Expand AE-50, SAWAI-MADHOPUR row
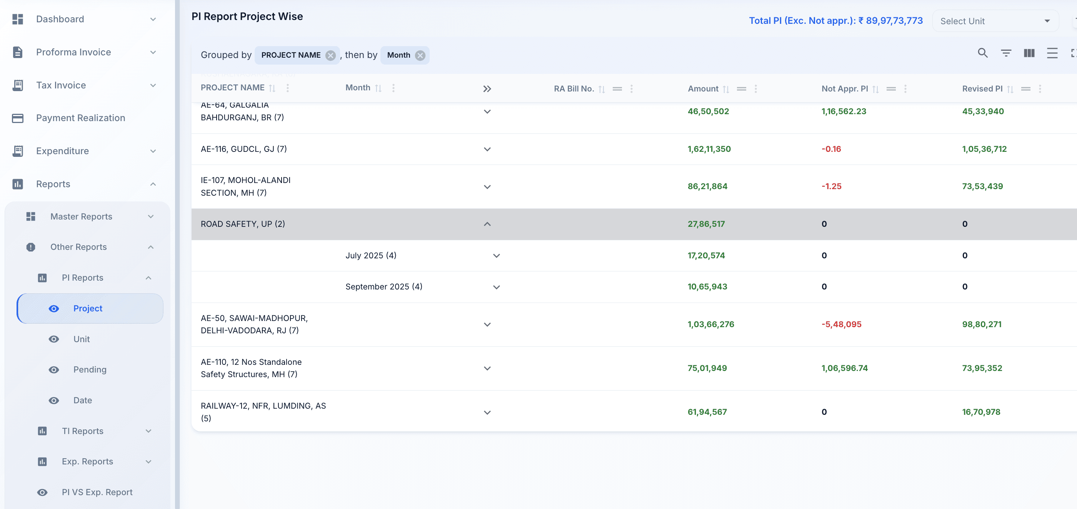This screenshot has height=509, width=1077. coord(487,325)
